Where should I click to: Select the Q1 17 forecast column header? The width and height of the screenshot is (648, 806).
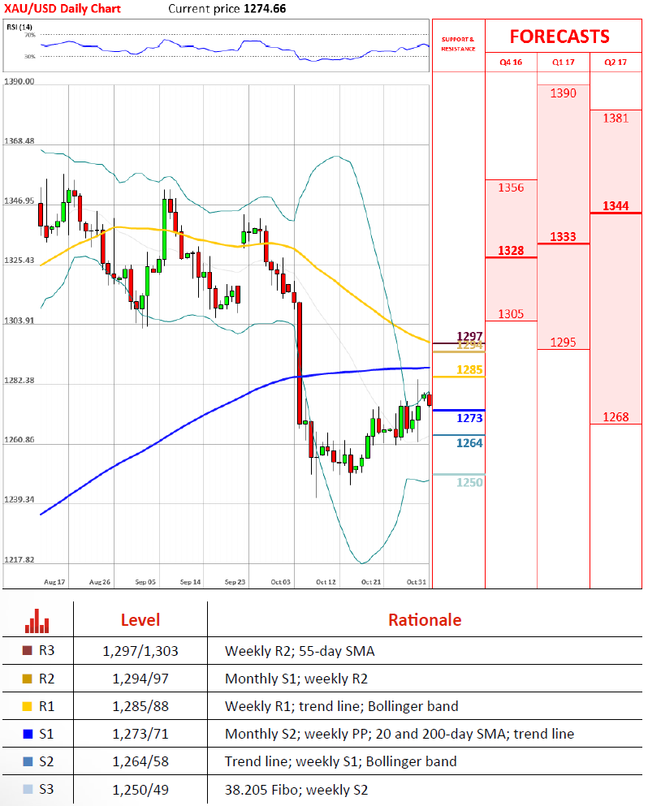564,62
